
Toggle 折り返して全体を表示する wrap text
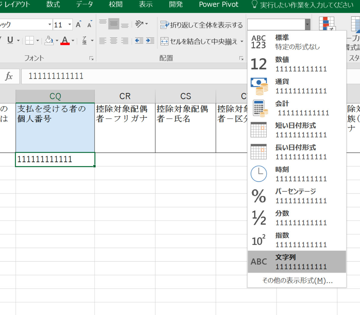point(201,25)
